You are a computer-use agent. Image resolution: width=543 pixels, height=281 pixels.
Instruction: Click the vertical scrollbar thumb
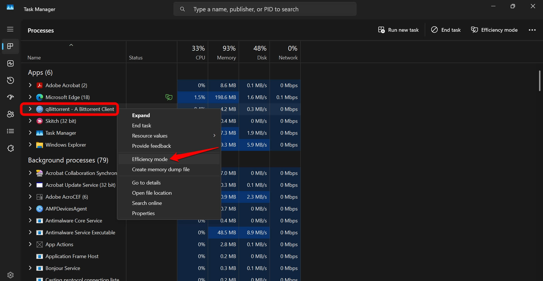point(540,81)
